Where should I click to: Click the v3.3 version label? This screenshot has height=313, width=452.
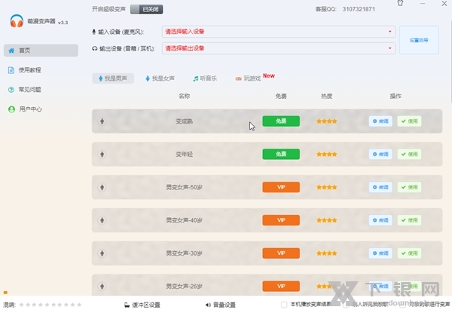pyautogui.click(x=63, y=23)
